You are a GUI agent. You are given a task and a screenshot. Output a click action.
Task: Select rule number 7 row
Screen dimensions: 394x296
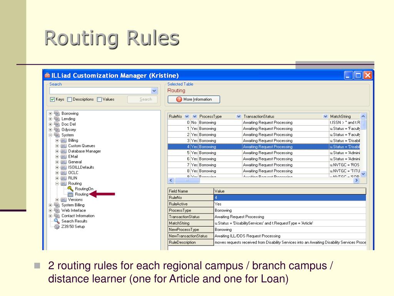[x=264, y=165]
